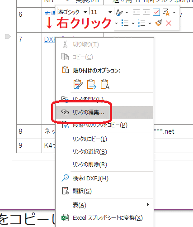Choose リンクの選択(S)
193x227 pixels.
(x=104, y=152)
